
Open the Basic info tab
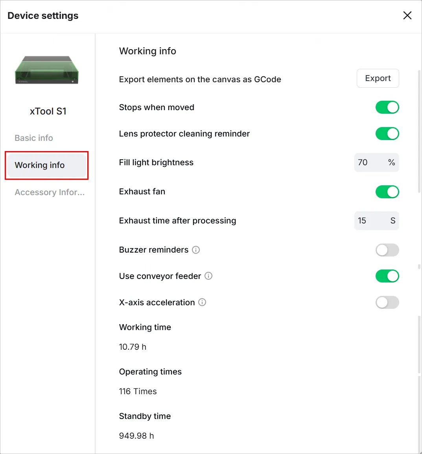pos(34,138)
